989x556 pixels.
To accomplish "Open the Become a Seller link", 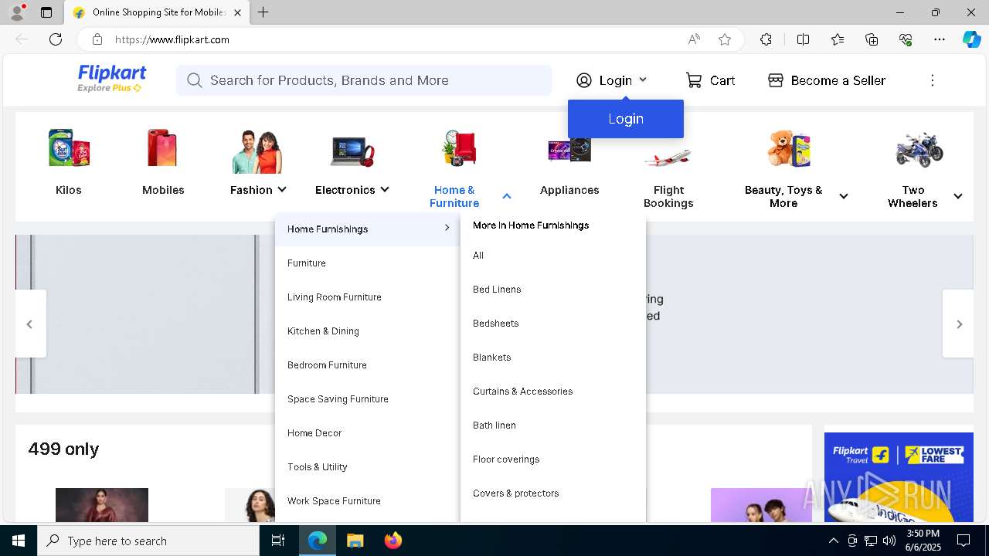I will pyautogui.click(x=827, y=80).
